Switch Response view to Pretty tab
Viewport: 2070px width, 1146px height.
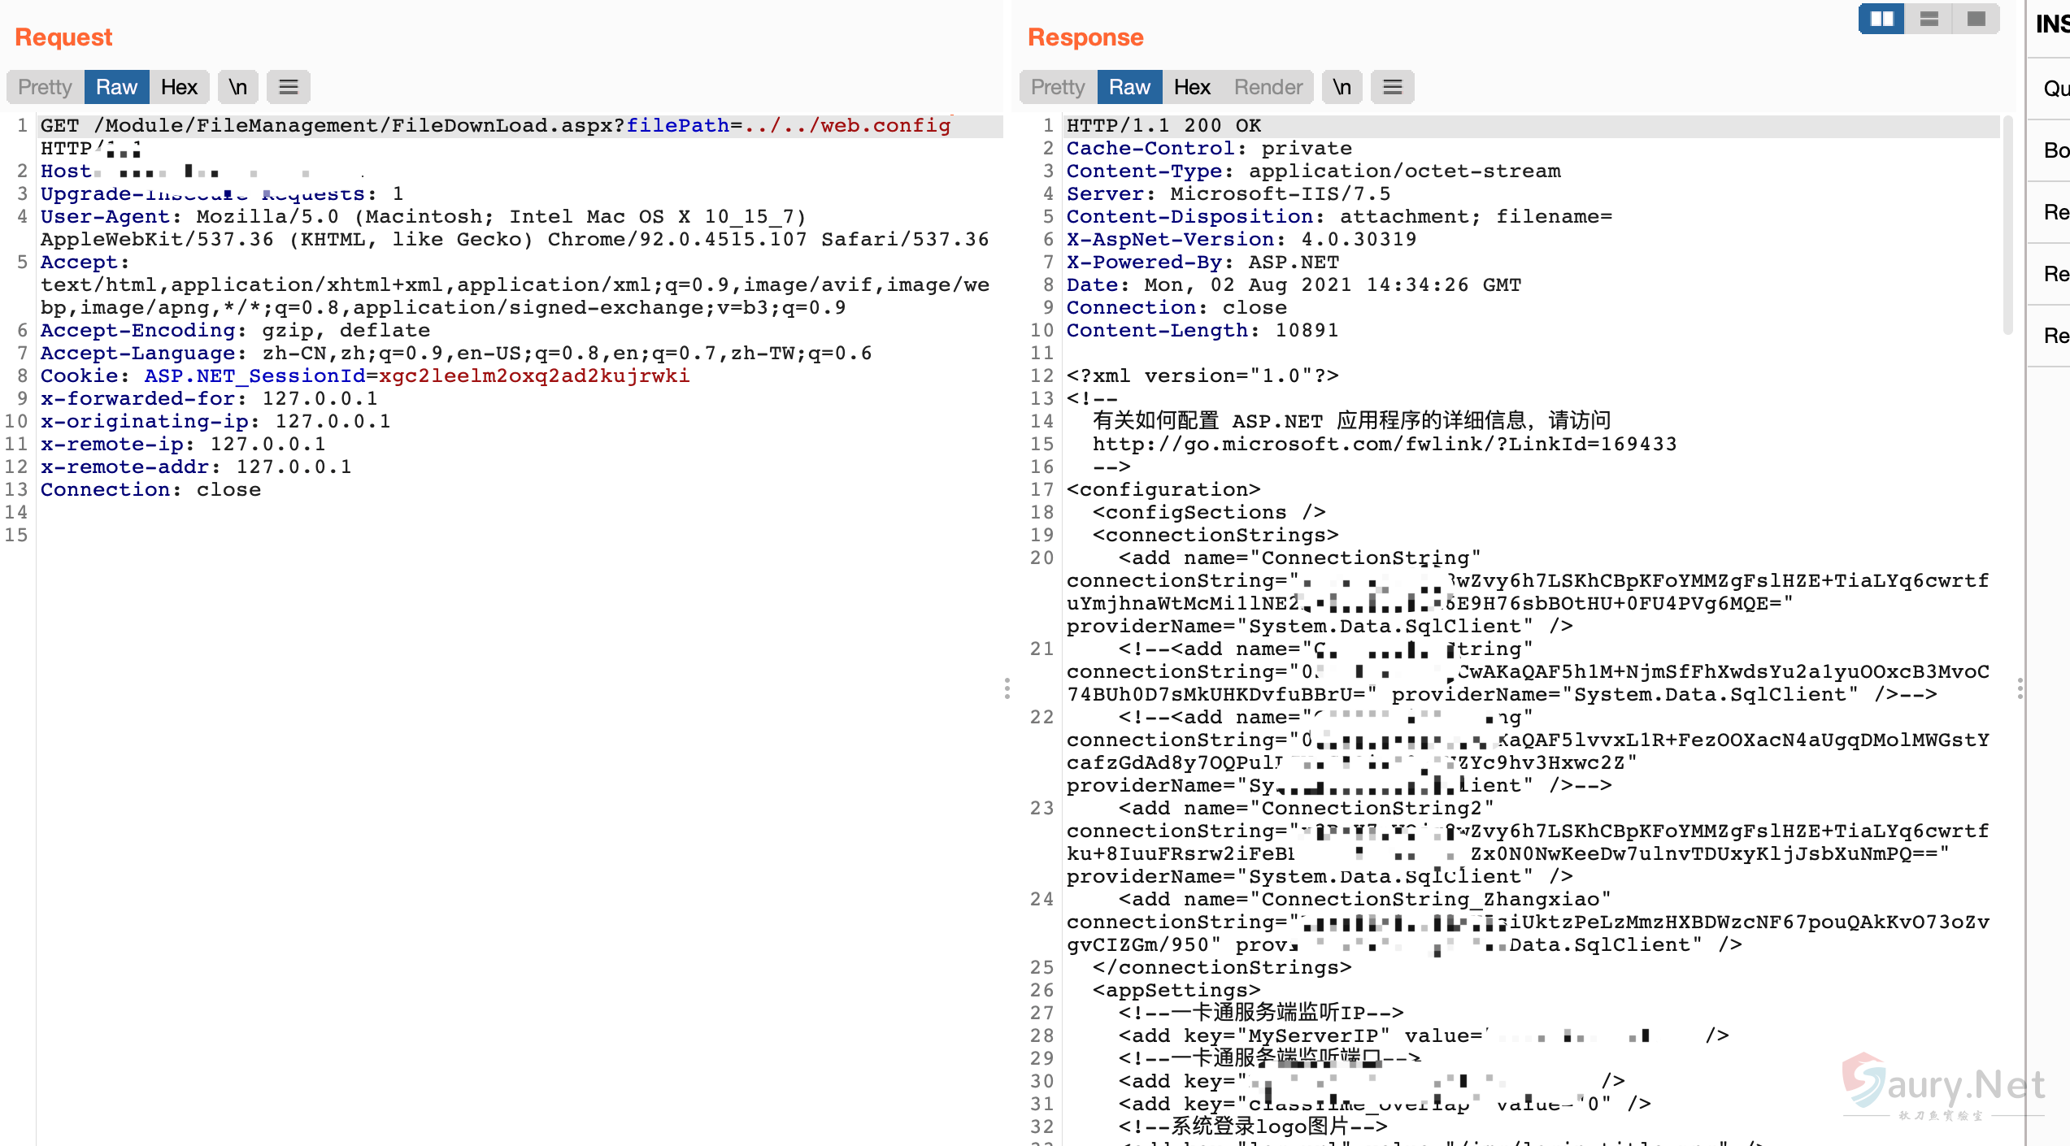coord(1058,87)
